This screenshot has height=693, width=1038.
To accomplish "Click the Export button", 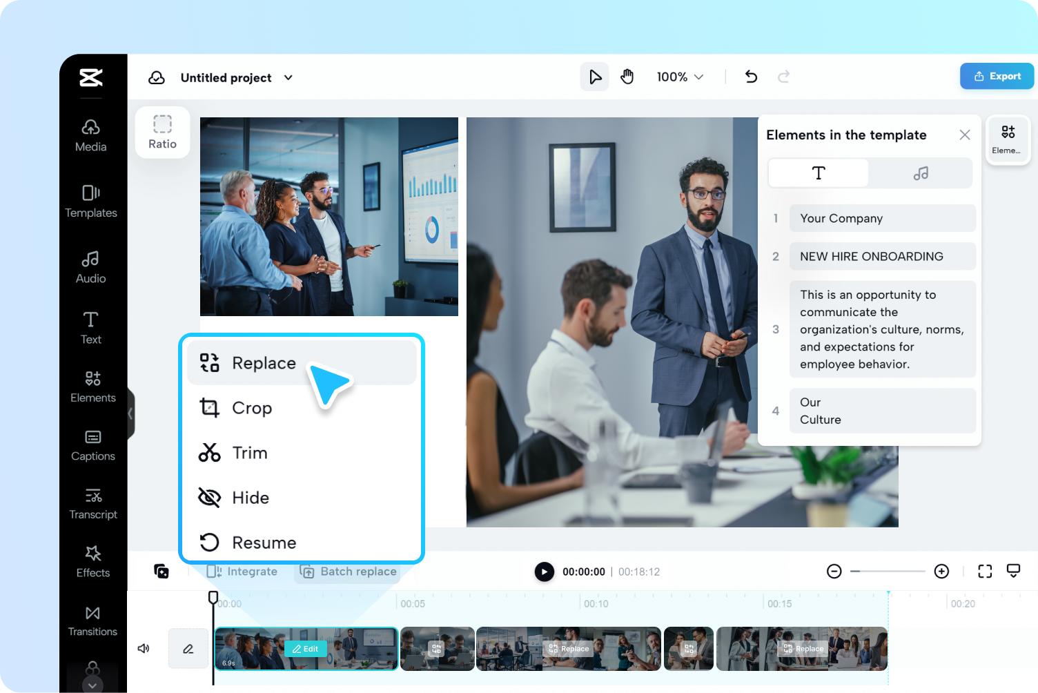I will pos(997,76).
